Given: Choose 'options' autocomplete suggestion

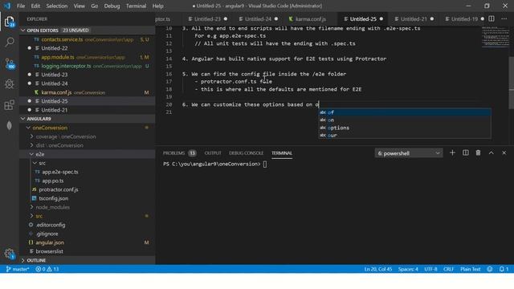Looking at the screenshot, I should (x=405, y=128).
